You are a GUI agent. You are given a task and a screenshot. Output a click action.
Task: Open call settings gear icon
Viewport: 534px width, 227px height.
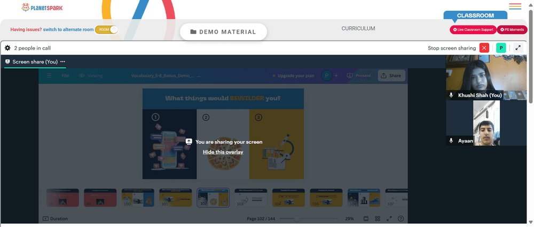click(x=7, y=48)
